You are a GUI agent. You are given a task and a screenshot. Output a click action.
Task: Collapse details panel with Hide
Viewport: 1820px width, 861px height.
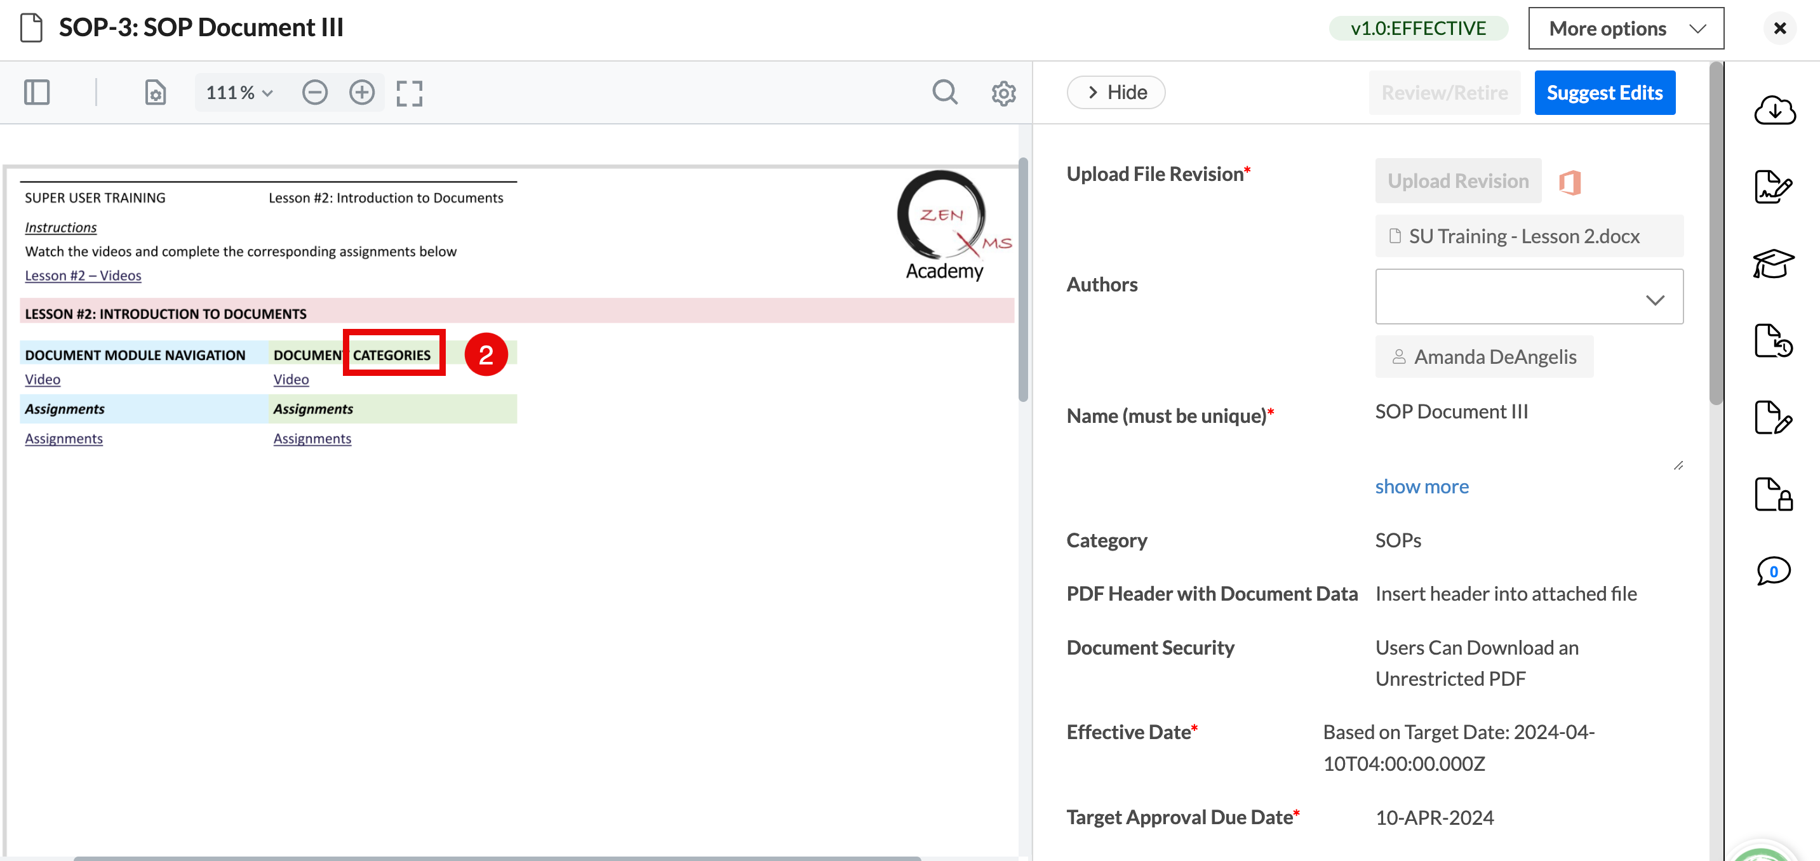1116,93
